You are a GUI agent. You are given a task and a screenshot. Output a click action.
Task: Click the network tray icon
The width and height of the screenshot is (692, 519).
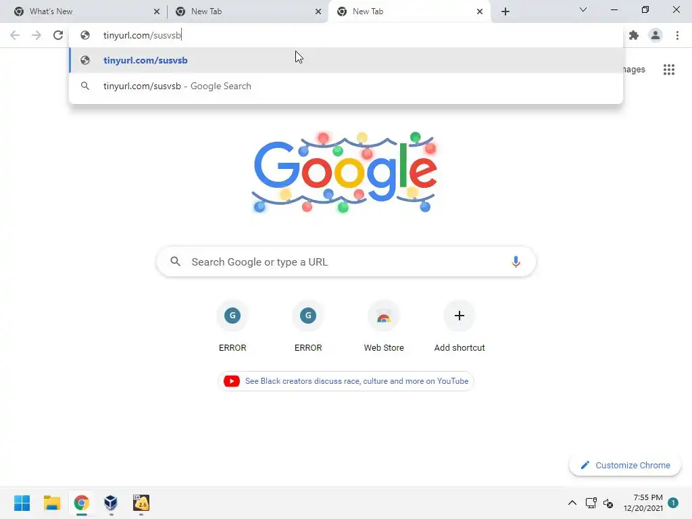[x=591, y=503]
